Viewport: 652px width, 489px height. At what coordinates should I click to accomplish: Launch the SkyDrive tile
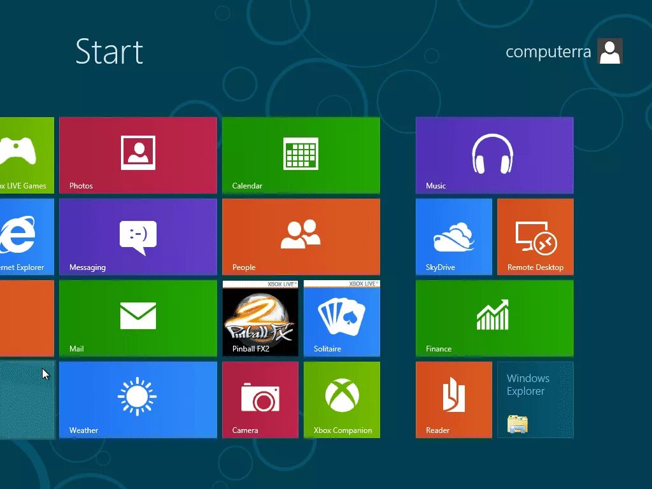pyautogui.click(x=453, y=237)
